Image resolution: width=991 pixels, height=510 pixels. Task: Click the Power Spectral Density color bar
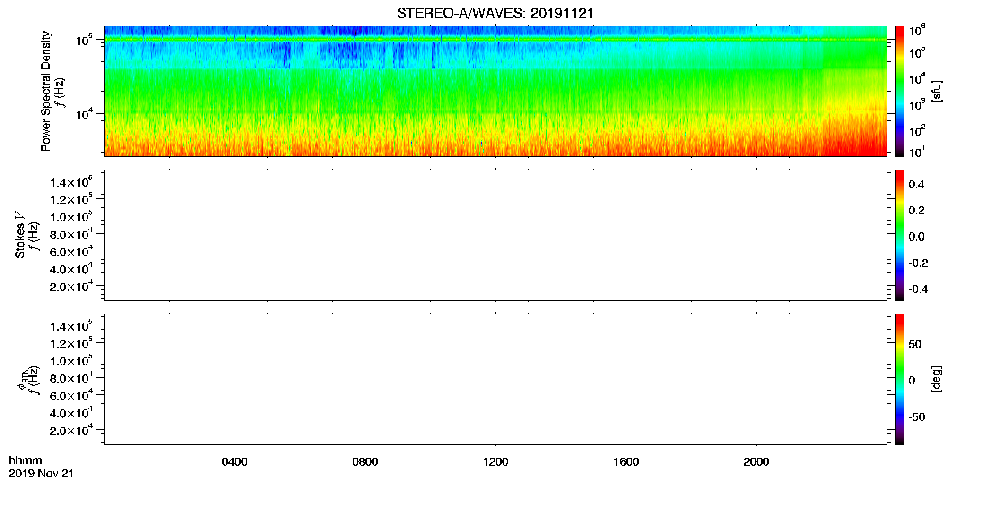pos(900,91)
